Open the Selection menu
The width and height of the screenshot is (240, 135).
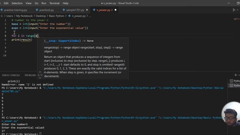[17, 3]
